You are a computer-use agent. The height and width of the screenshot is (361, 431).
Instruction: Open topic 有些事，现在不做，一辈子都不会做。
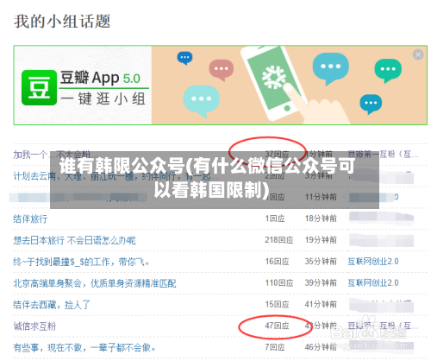point(84,348)
